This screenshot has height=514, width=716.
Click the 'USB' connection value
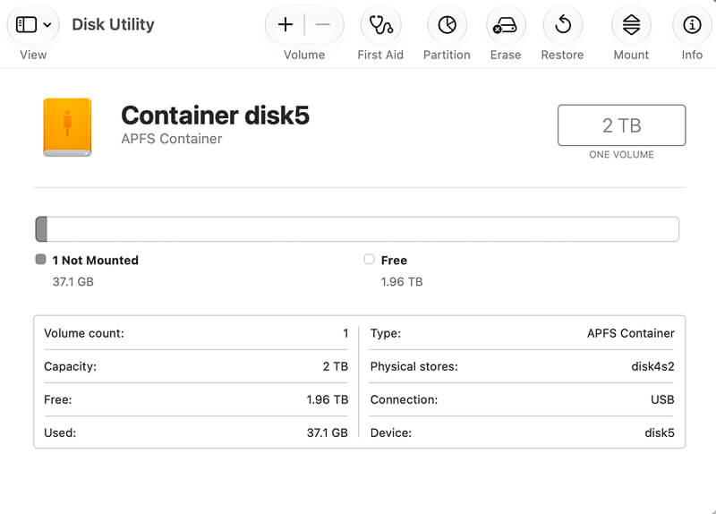click(x=662, y=399)
